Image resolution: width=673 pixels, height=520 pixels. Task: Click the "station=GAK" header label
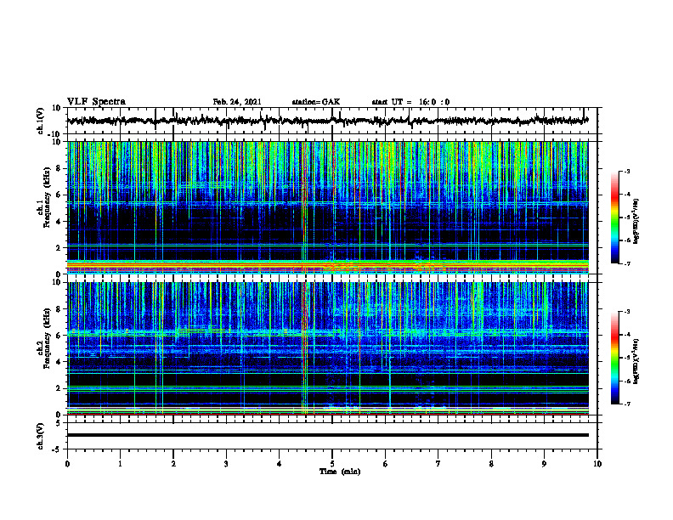click(316, 102)
